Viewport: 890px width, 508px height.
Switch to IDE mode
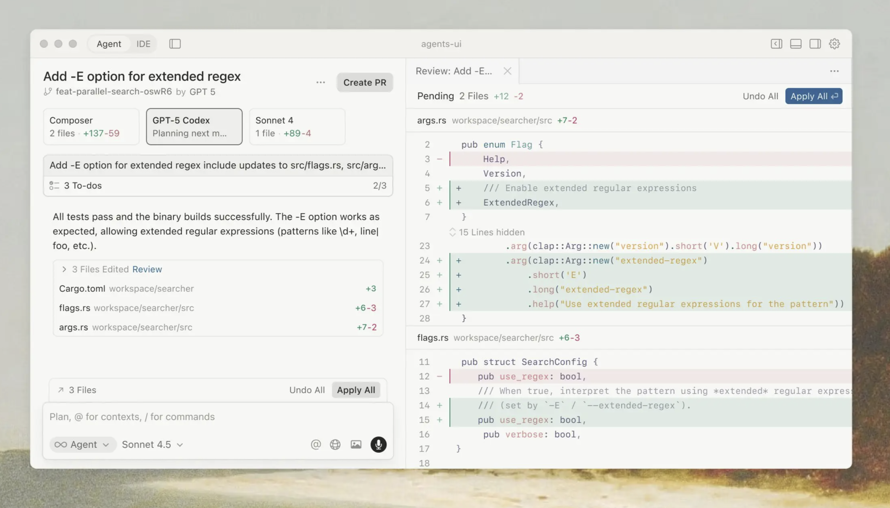tap(143, 44)
